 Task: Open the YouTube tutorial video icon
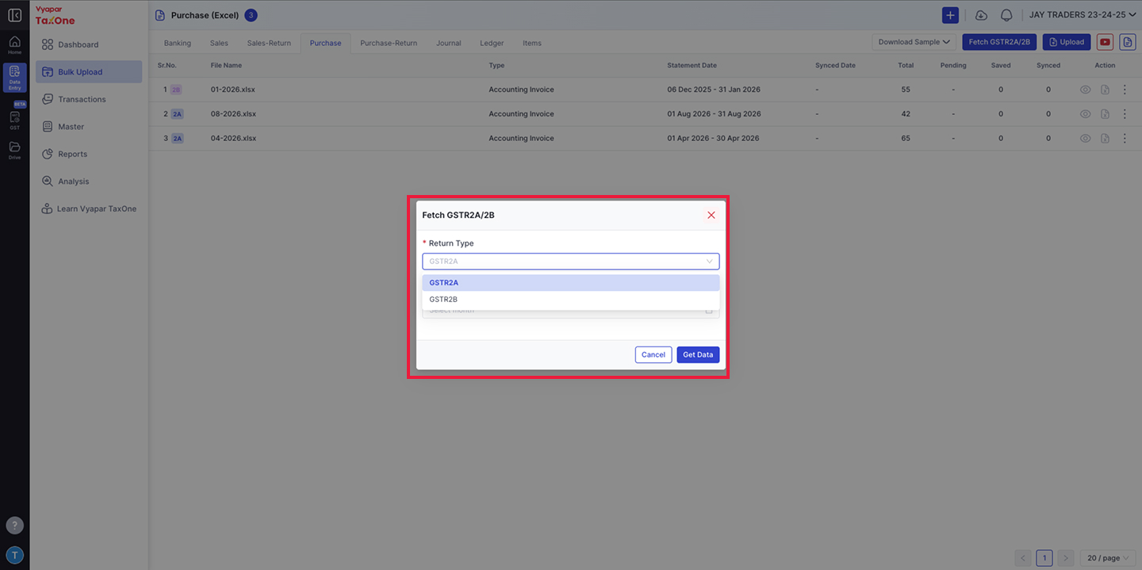pos(1105,42)
